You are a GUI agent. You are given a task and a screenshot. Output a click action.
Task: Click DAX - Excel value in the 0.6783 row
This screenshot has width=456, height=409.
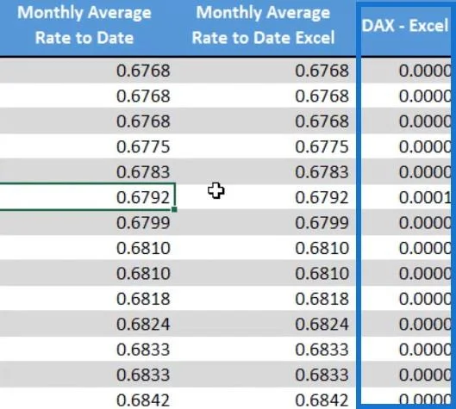click(x=425, y=172)
